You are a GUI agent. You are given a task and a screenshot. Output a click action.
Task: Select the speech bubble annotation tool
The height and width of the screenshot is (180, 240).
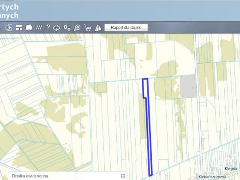click(29, 27)
